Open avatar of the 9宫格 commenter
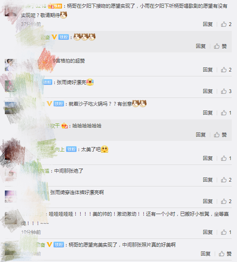This screenshot has width=237, height=262. coord(11,65)
